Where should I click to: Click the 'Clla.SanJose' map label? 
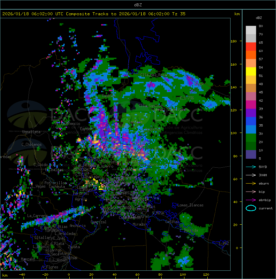(151, 106)
